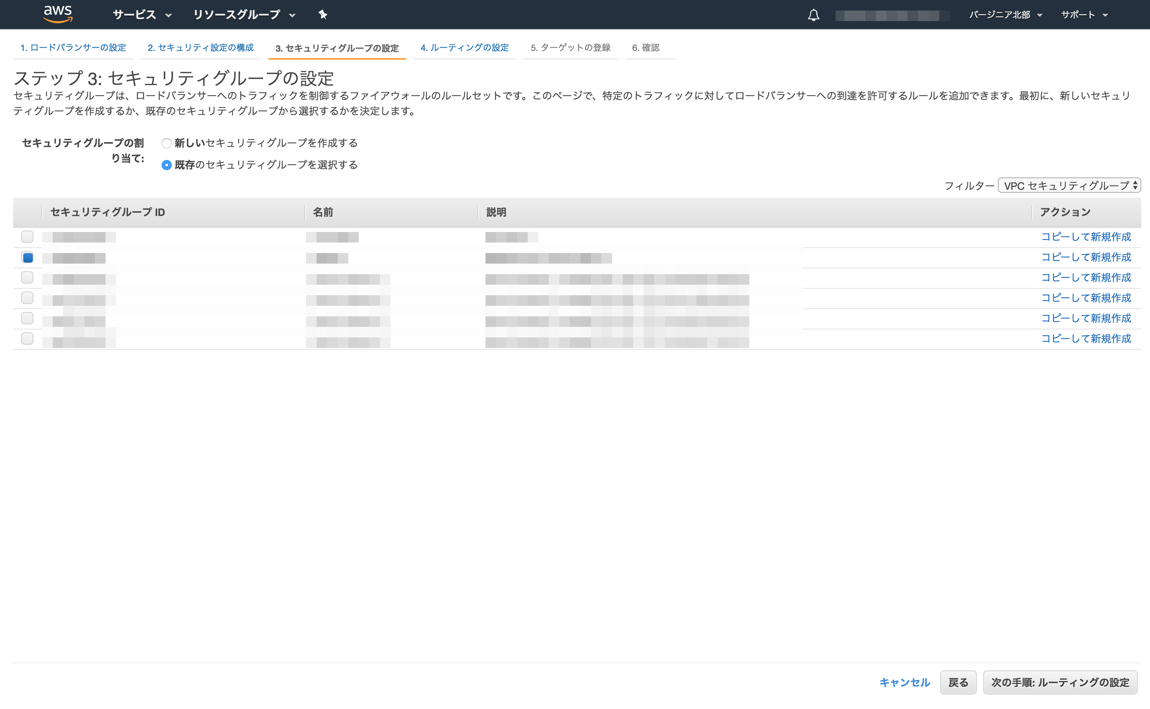This screenshot has width=1150, height=709.
Task: Click コピーして新規作成 in second row
Action: 1086,257
